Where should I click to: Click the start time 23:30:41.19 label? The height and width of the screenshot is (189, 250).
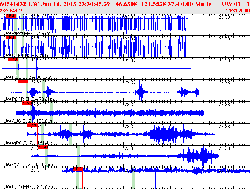(12, 11)
